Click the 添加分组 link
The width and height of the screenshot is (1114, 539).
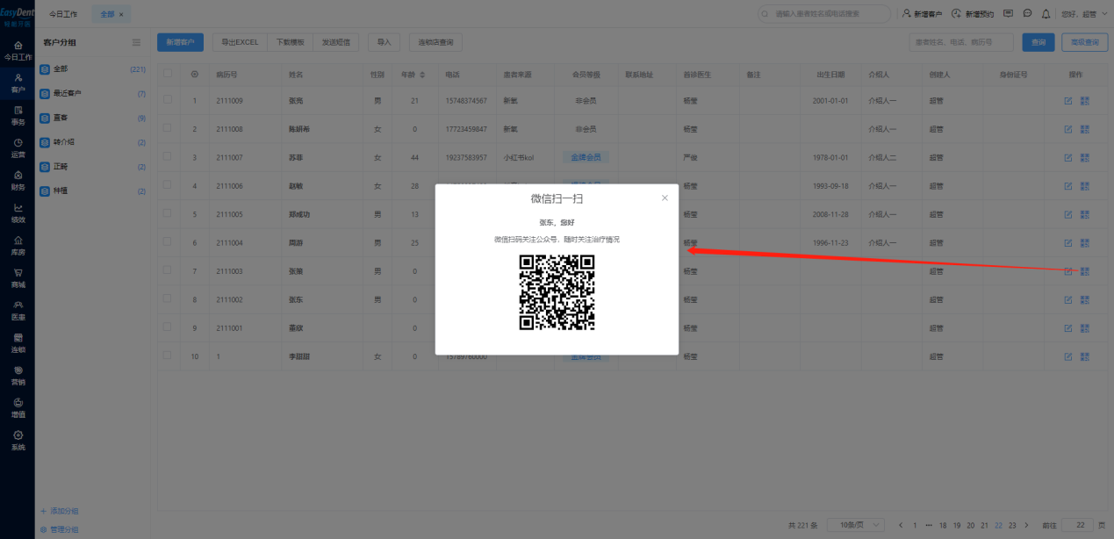[60, 511]
